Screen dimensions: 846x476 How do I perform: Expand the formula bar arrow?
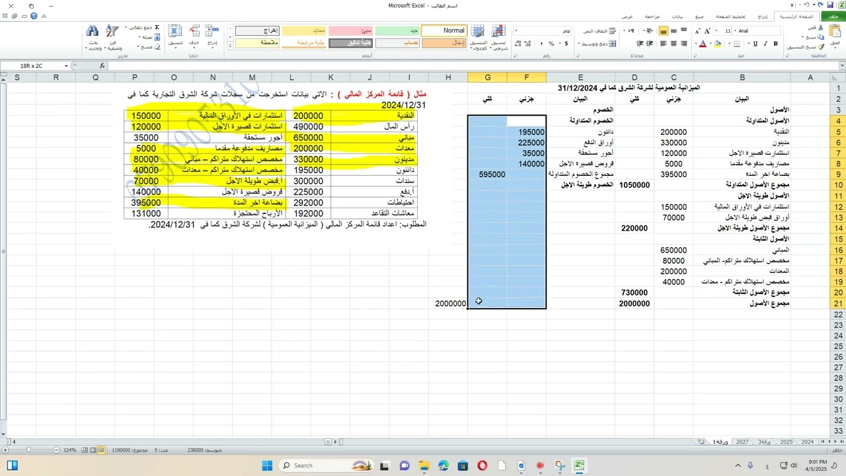tap(841, 65)
